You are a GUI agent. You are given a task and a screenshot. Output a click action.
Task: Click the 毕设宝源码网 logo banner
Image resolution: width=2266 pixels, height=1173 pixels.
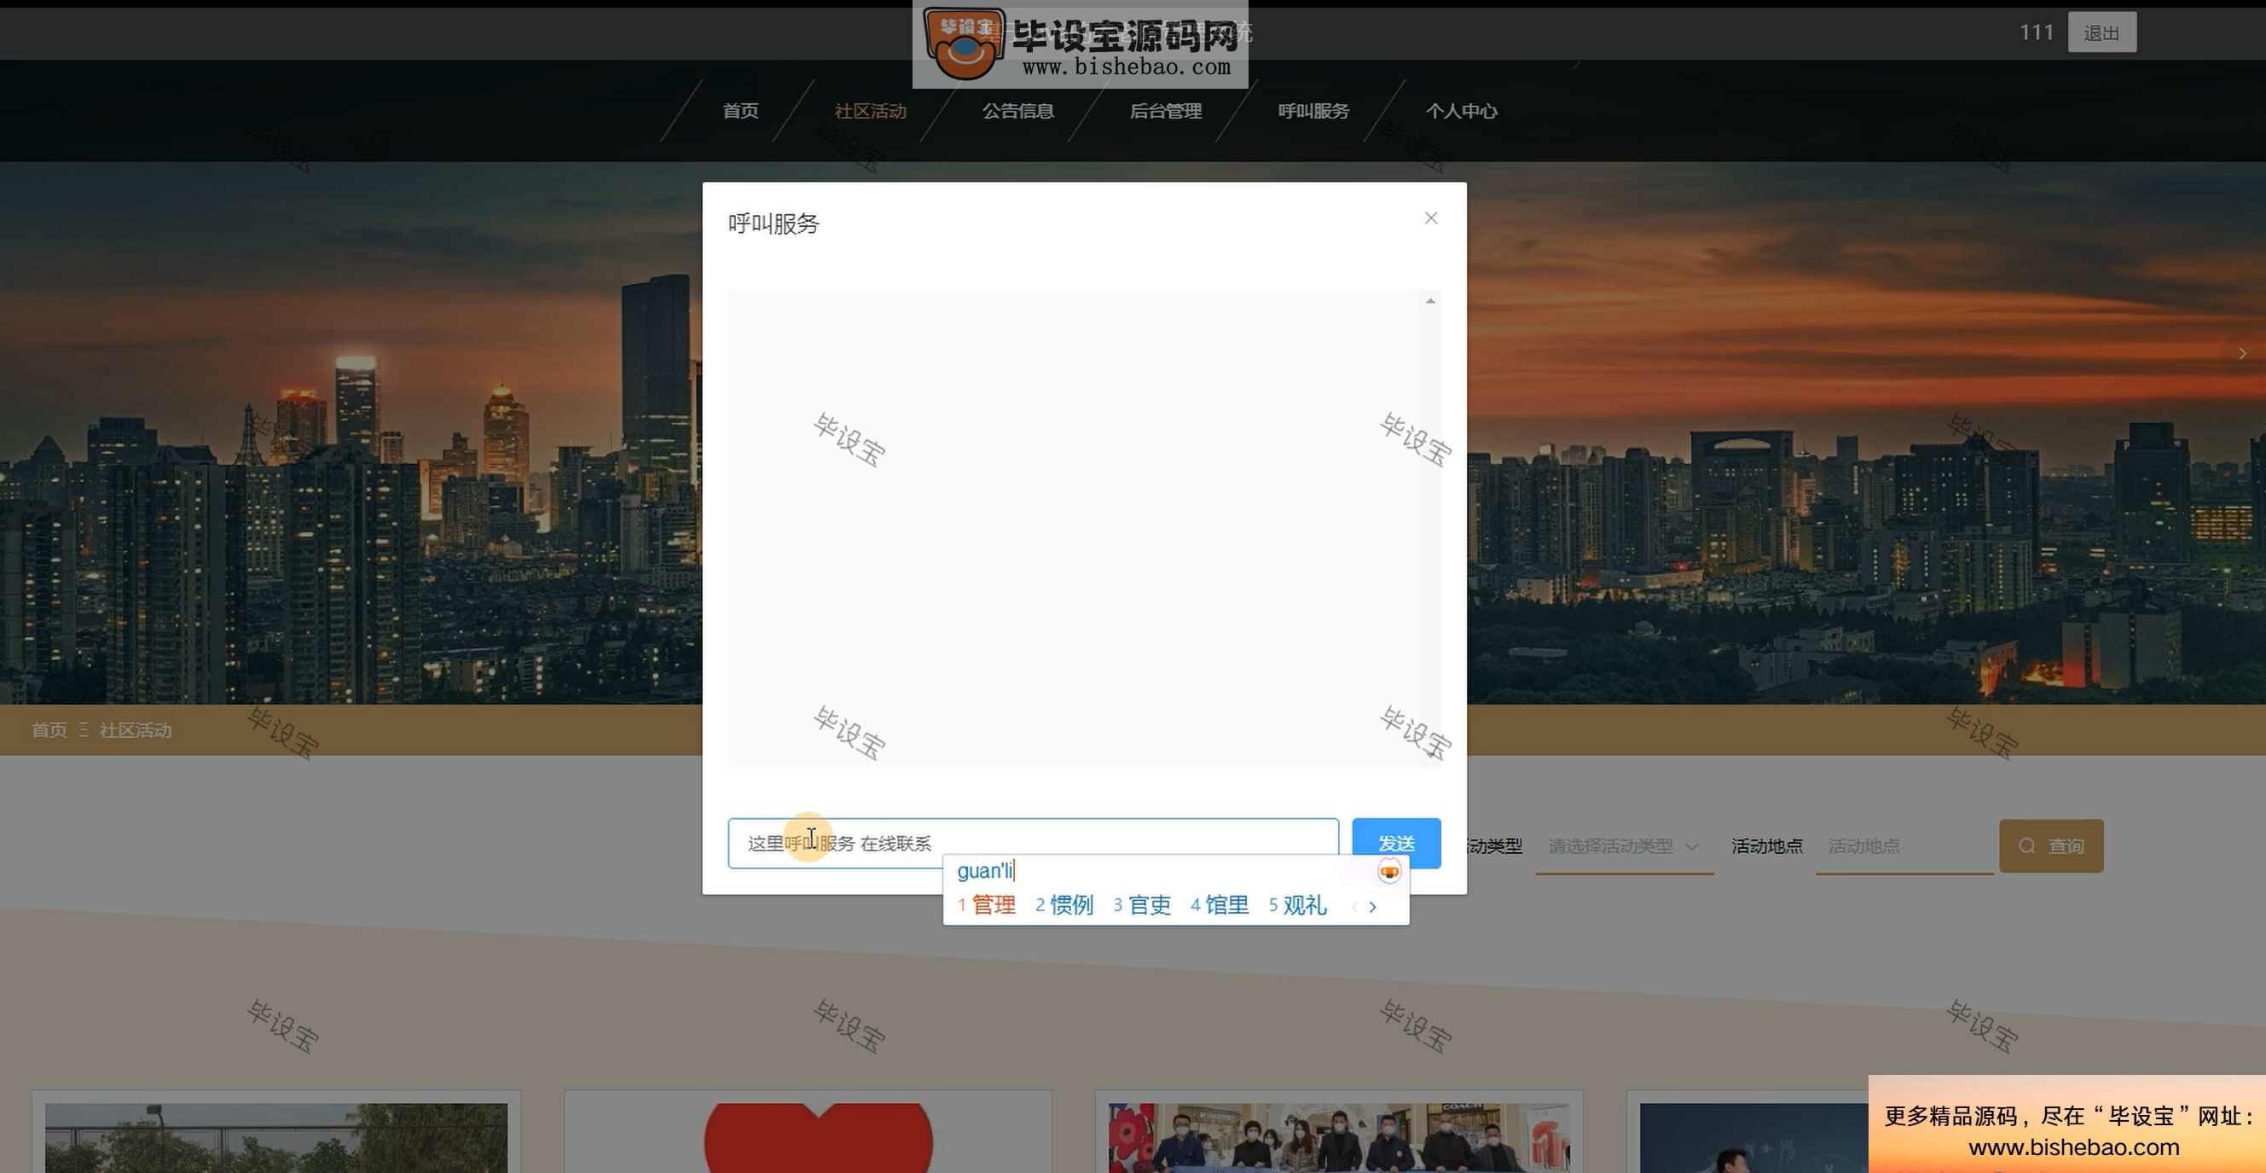1081,46
